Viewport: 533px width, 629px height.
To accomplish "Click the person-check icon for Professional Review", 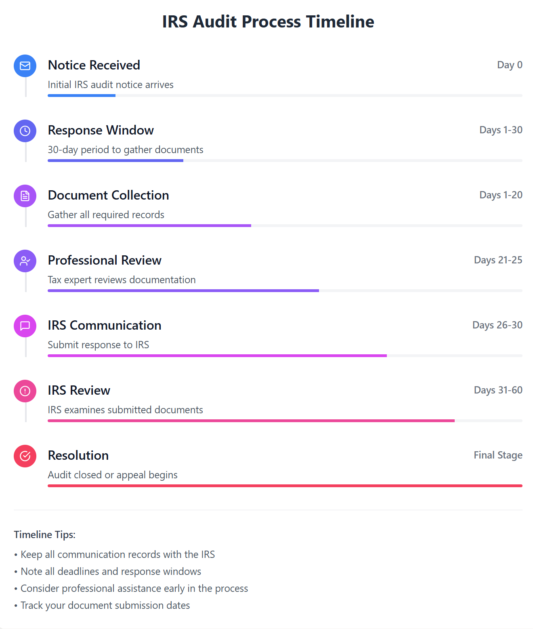I will pyautogui.click(x=25, y=261).
